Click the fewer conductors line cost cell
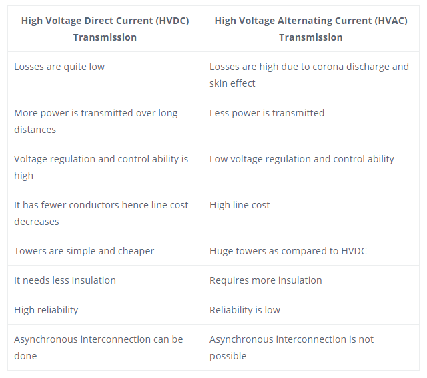Viewport: 427px width, 378px height. (x=105, y=213)
